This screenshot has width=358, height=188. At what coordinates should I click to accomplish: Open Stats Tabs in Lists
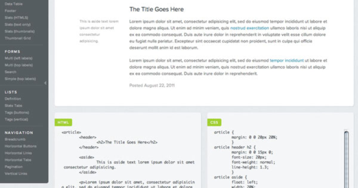click(x=13, y=106)
